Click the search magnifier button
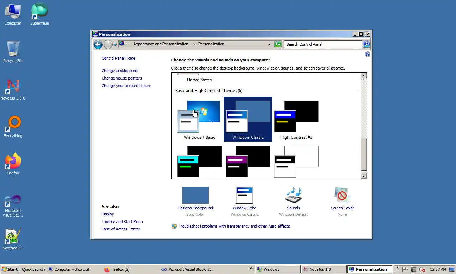The height and width of the screenshot is (274, 456). [367, 44]
